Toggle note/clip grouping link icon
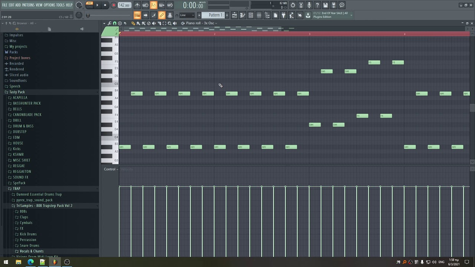Image resolution: width=475 pixels, height=267 pixels. point(161,15)
